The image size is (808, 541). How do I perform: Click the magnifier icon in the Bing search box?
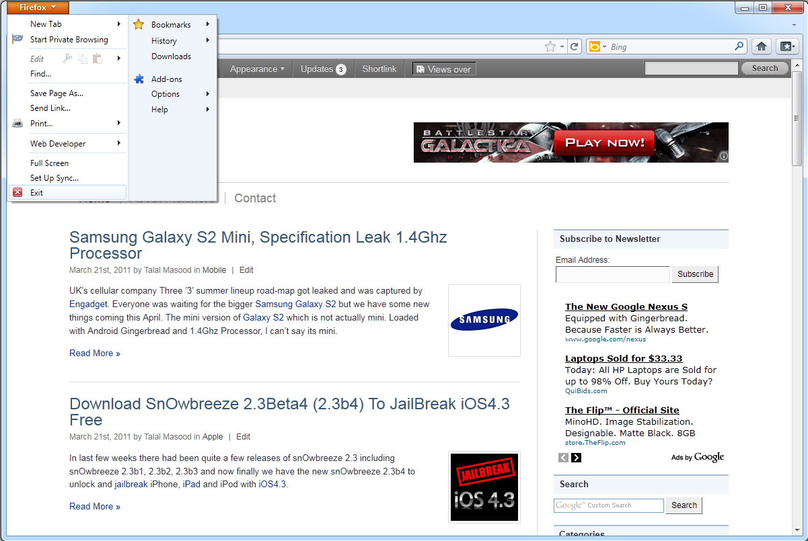click(739, 46)
